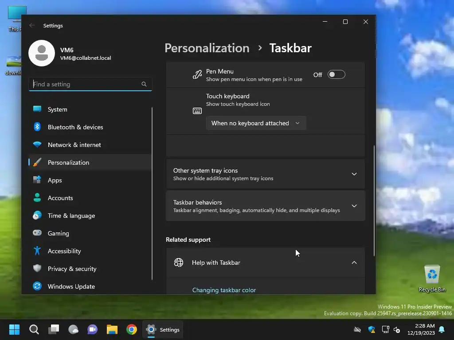The height and width of the screenshot is (340, 454).
Task: Click the Settings taskbar button
Action: tap(163, 329)
